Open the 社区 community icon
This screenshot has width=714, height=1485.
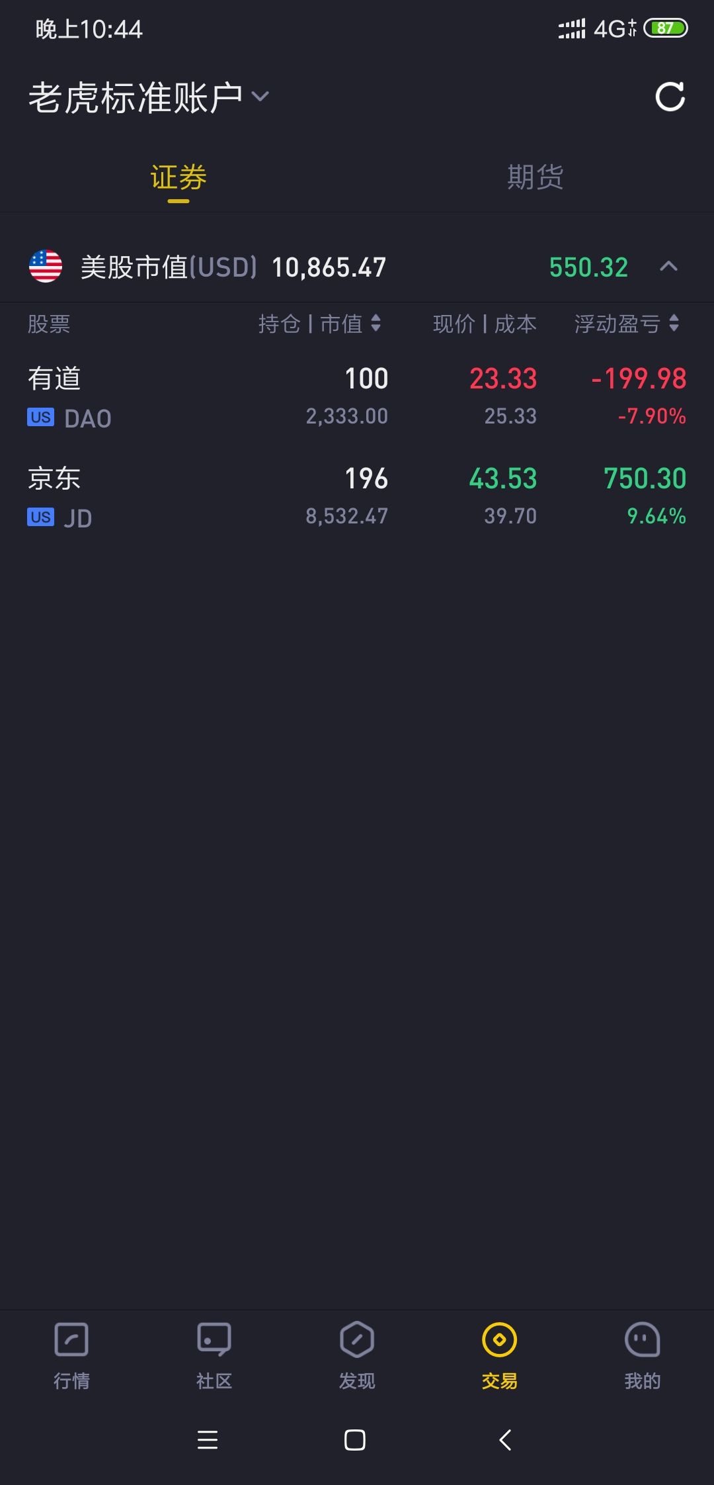tap(214, 1340)
